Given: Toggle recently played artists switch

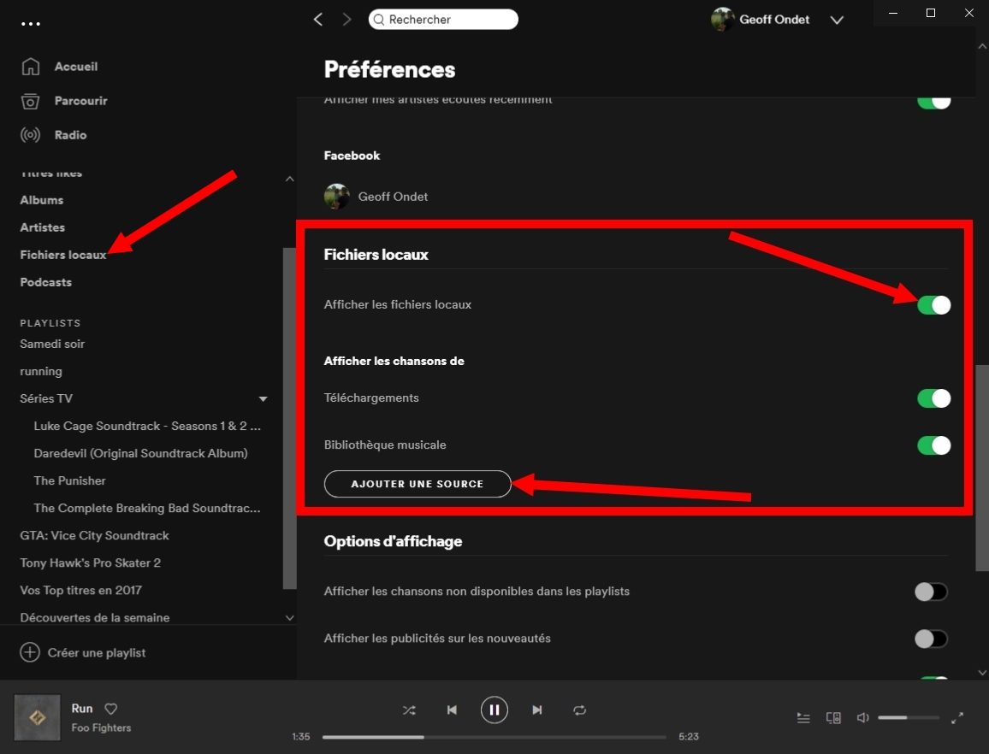Looking at the screenshot, I should pos(933,103).
